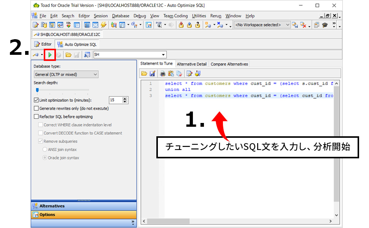
Task: Open No Workspace selected dropdown
Action: coord(262,25)
